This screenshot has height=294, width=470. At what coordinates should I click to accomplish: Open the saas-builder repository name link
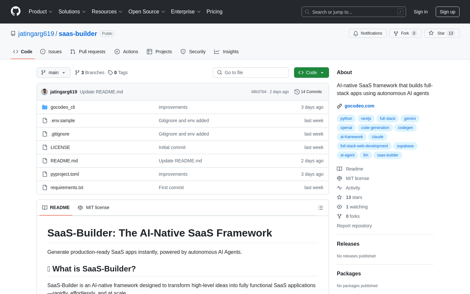click(x=78, y=34)
